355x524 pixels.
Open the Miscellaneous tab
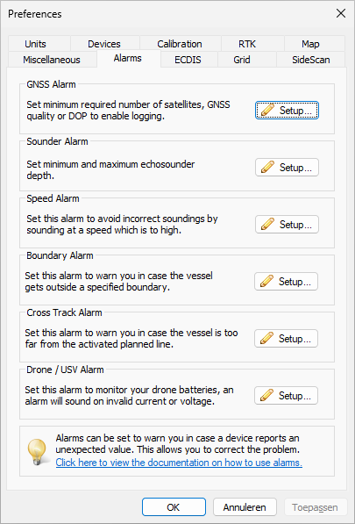tap(52, 60)
